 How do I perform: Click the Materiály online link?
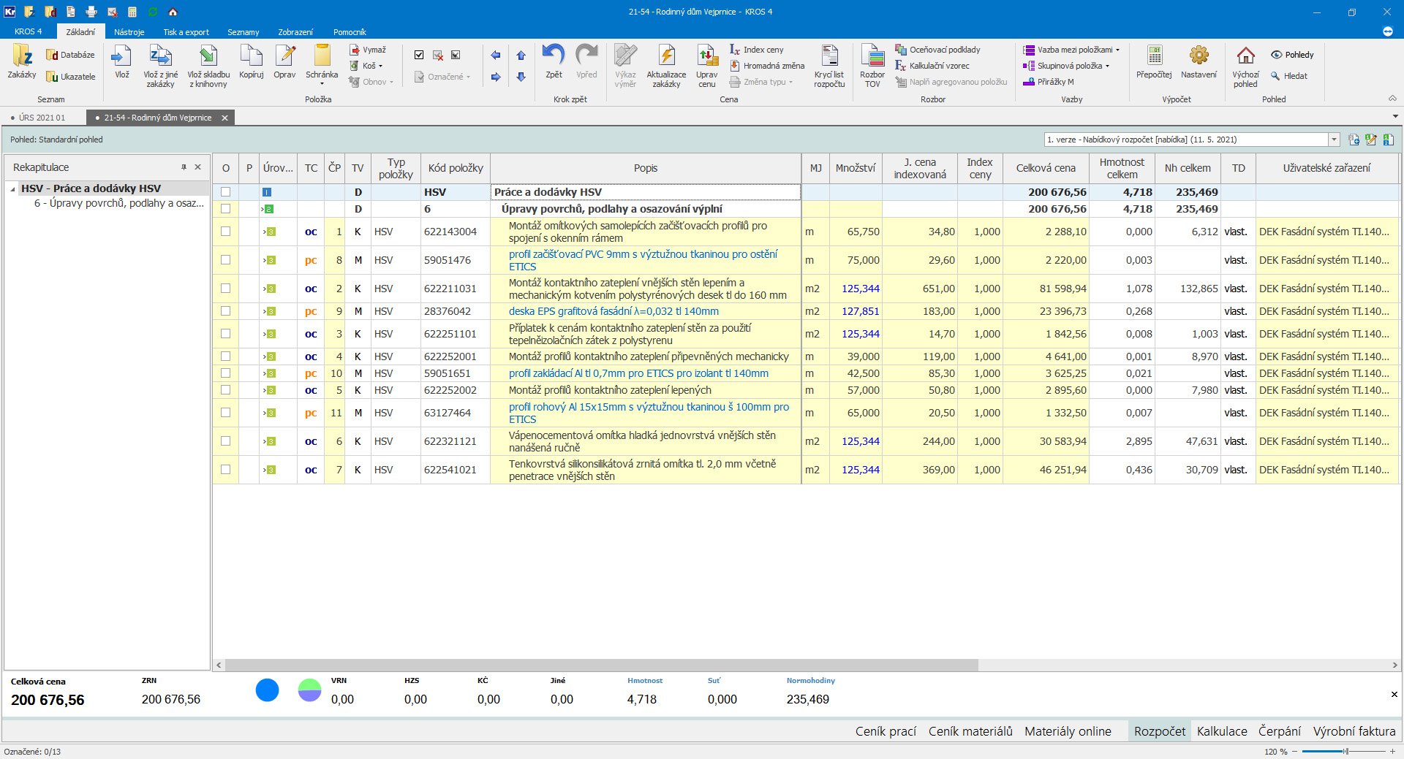1068,731
